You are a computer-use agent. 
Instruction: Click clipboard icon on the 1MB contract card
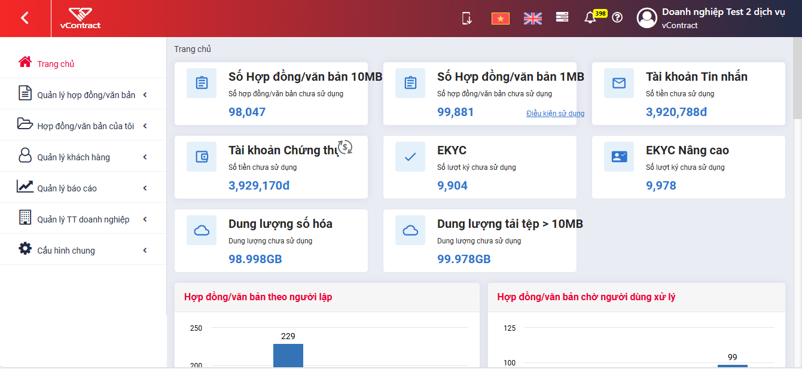410,83
